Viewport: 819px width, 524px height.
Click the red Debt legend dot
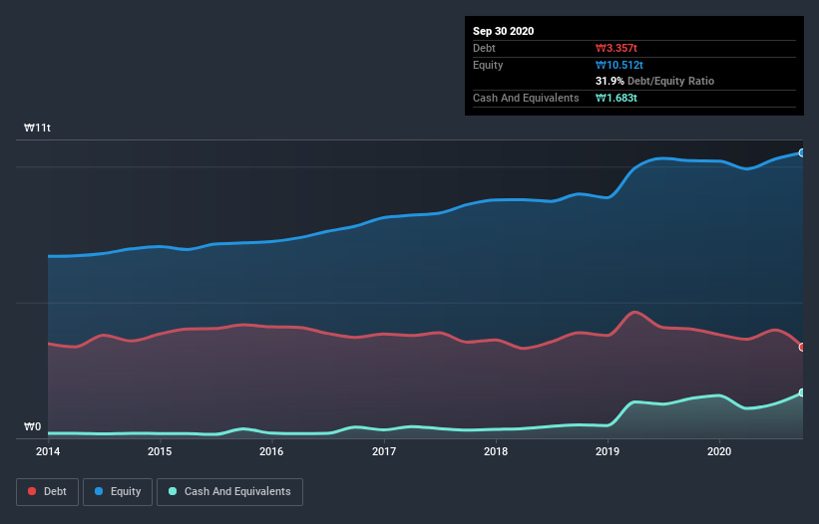32,491
